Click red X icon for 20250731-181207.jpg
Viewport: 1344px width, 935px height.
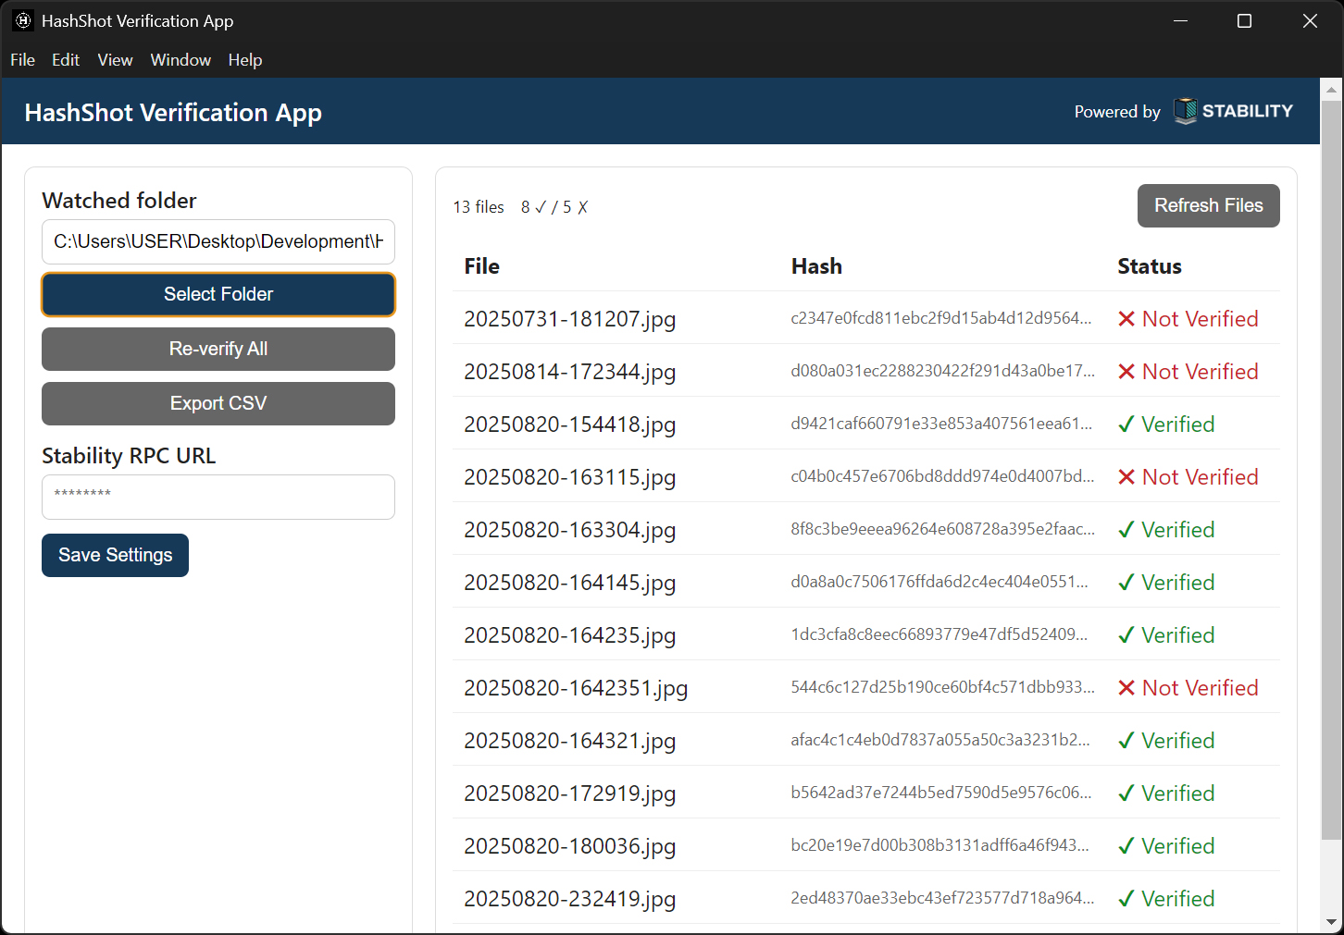tap(1126, 319)
